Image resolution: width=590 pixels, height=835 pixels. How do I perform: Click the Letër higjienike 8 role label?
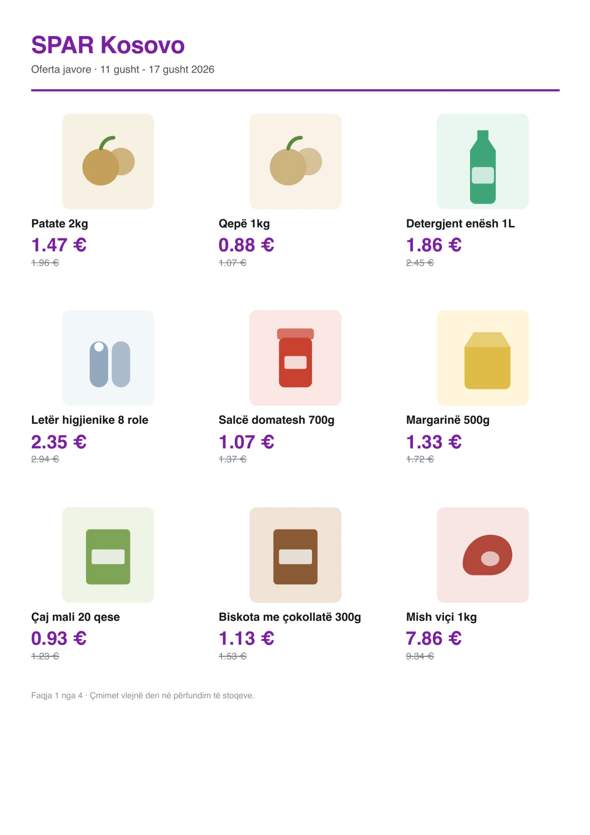(90, 420)
